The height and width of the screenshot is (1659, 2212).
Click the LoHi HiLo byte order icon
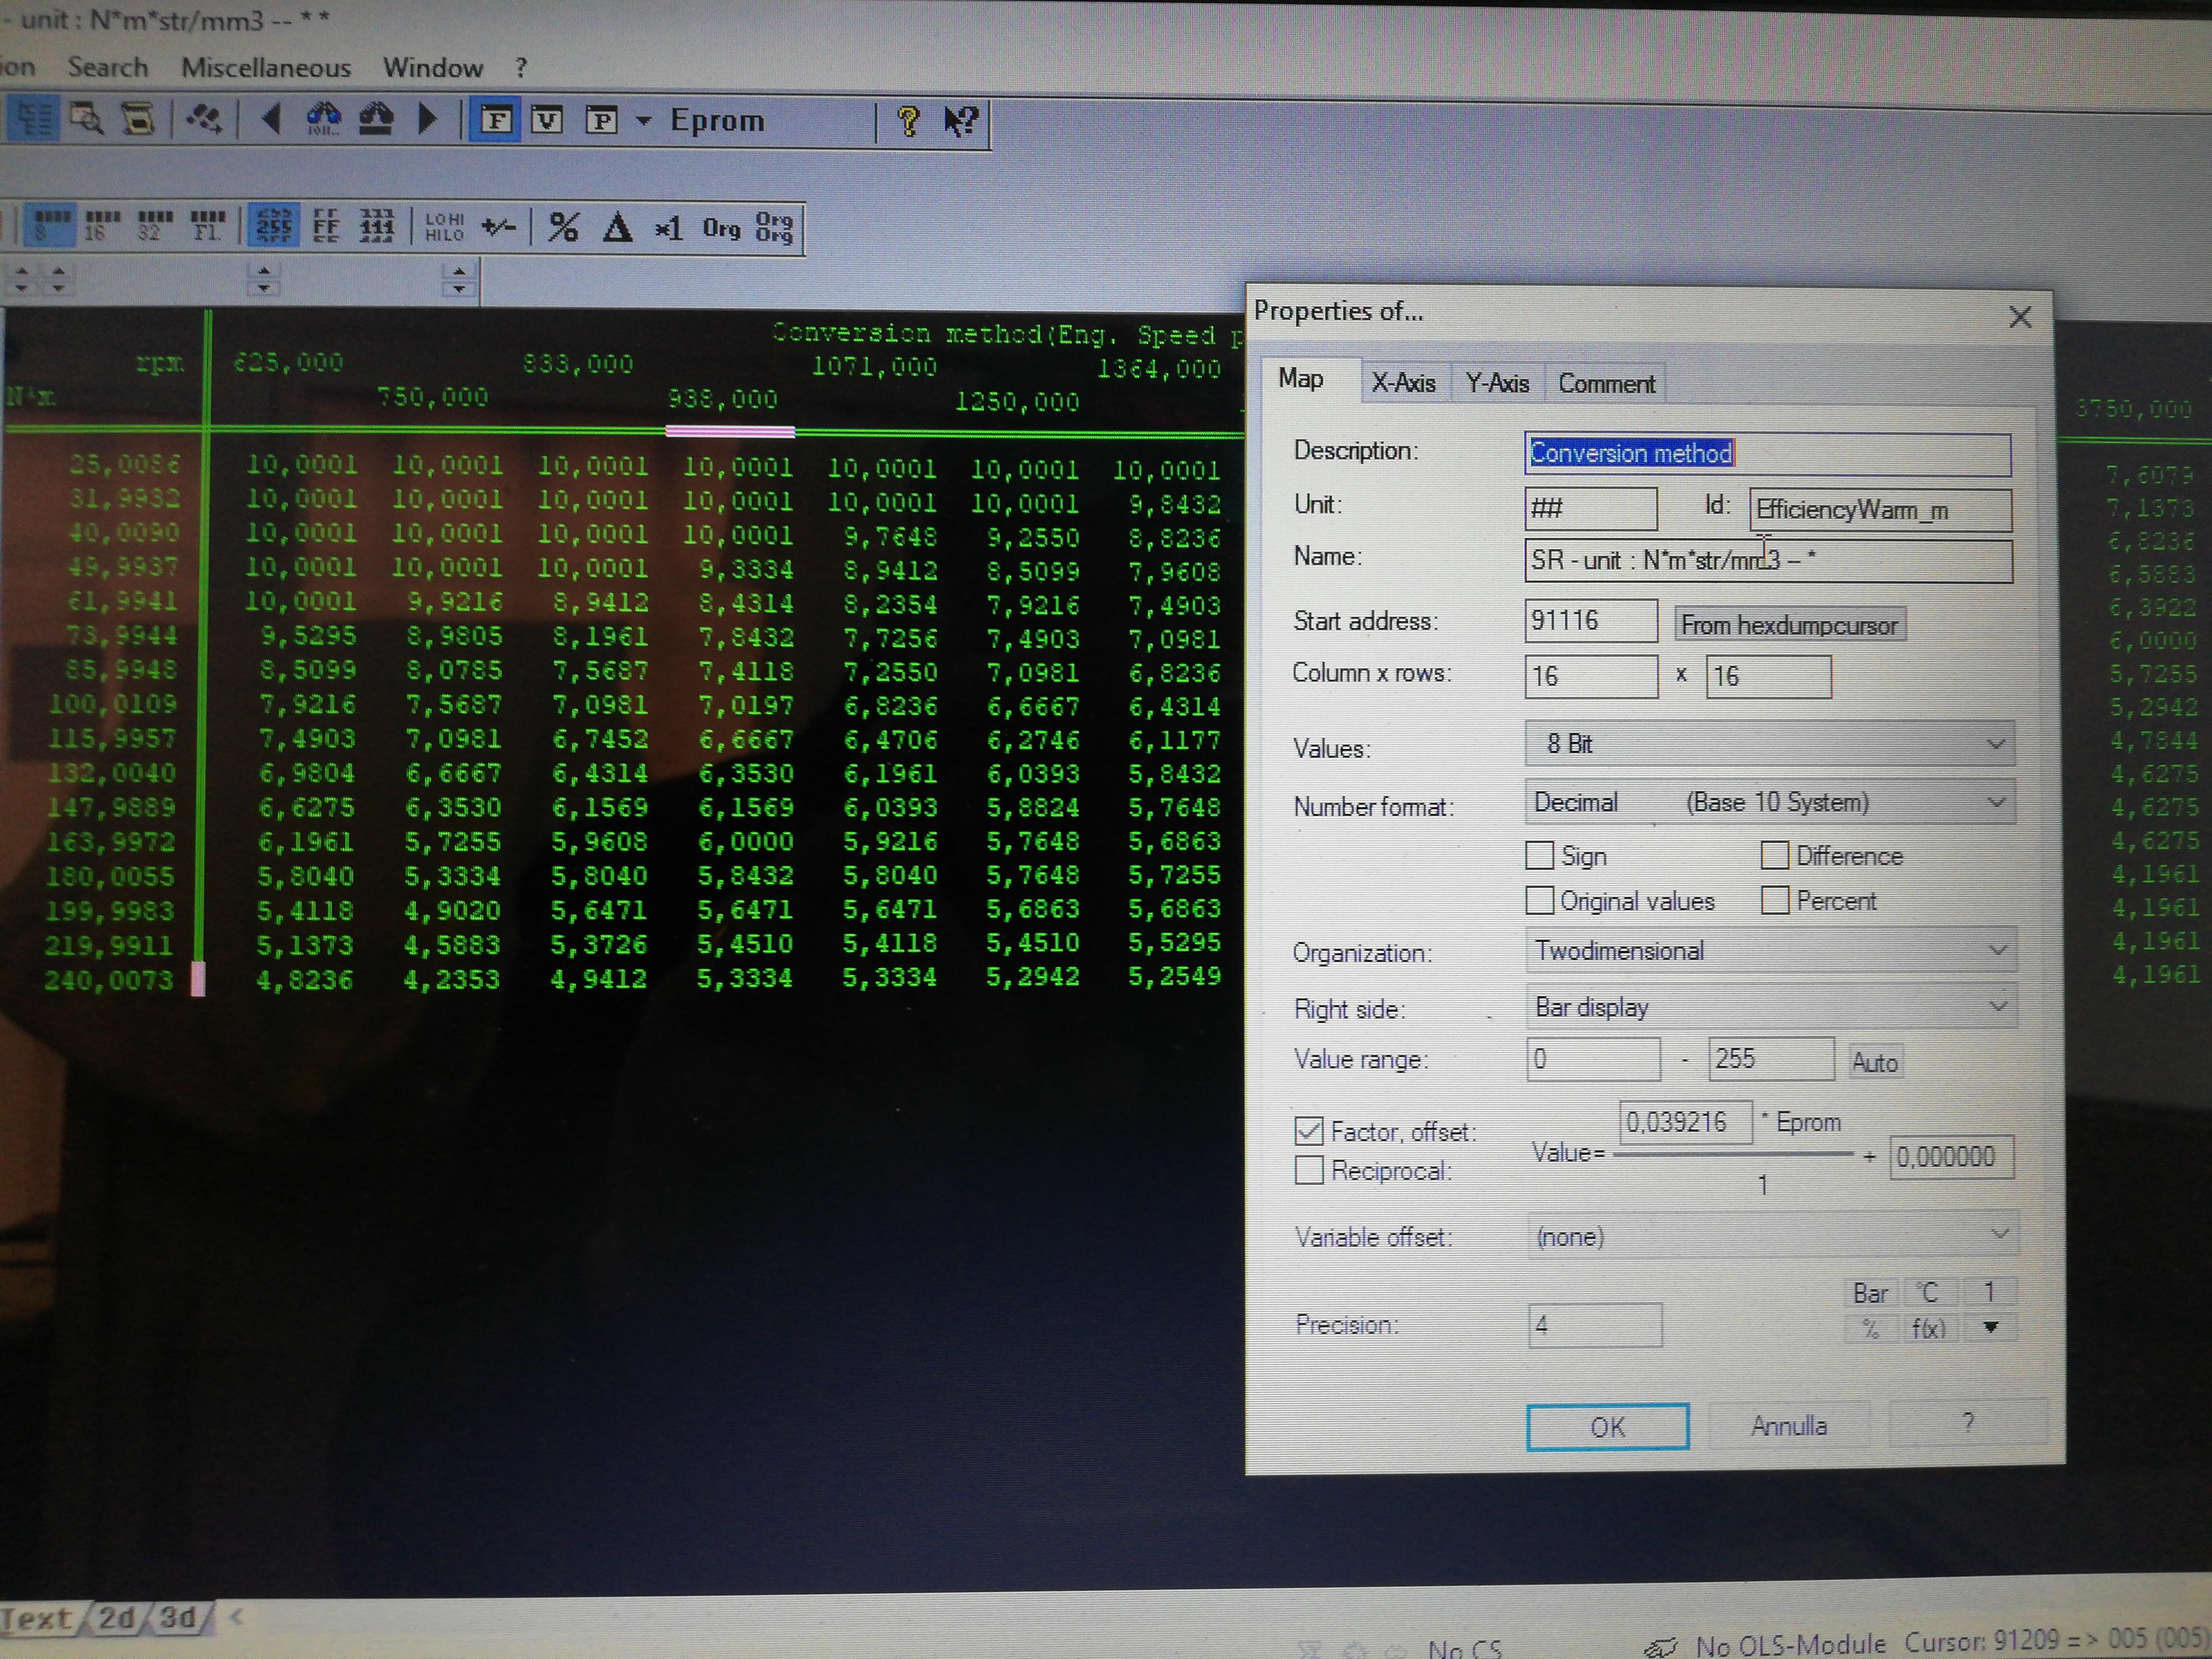444,227
